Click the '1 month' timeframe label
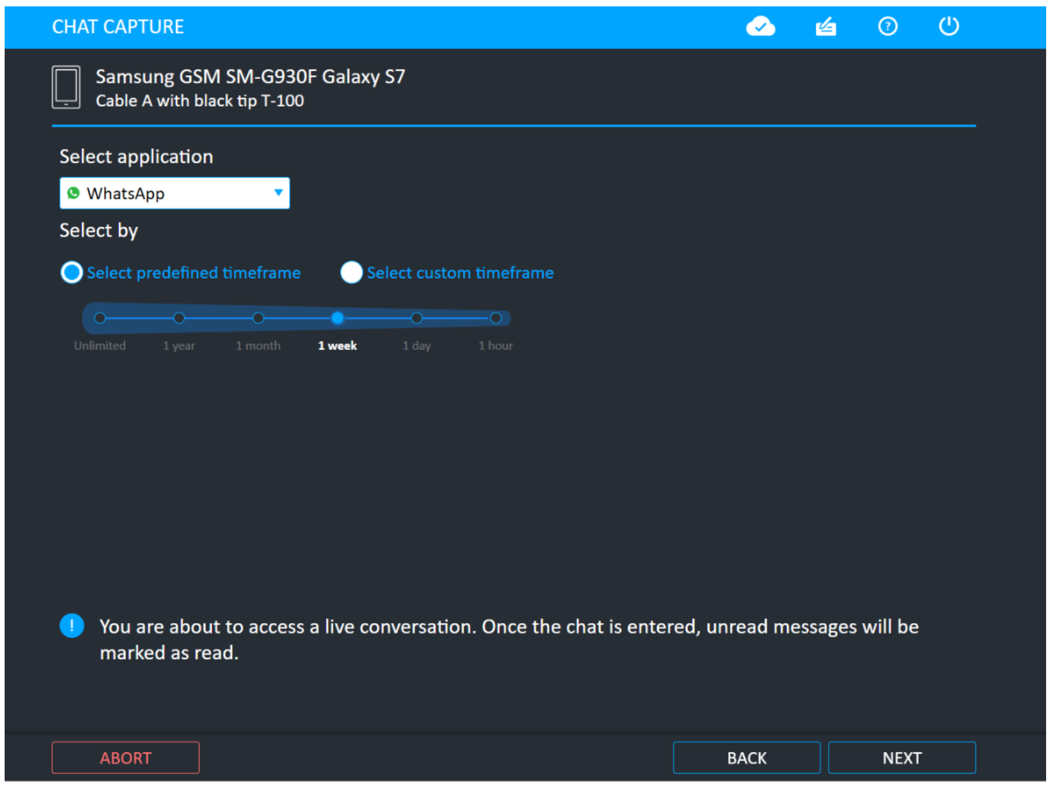This screenshot has height=786, width=1049. click(258, 345)
